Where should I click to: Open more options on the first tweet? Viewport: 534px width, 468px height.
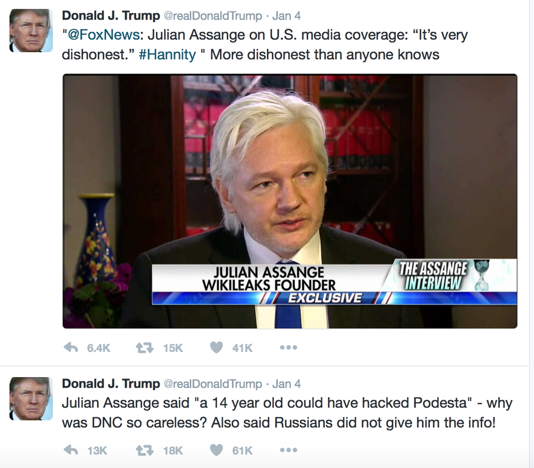pyautogui.click(x=288, y=348)
